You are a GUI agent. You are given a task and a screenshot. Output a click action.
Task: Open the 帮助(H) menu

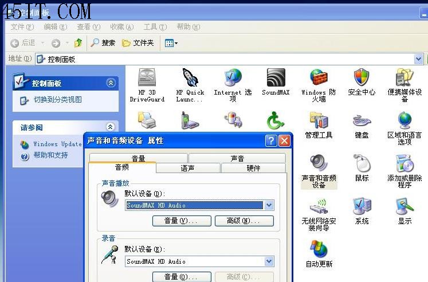point(189,27)
